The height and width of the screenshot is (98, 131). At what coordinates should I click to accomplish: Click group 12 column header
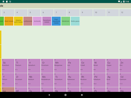click(x=125, y=13)
